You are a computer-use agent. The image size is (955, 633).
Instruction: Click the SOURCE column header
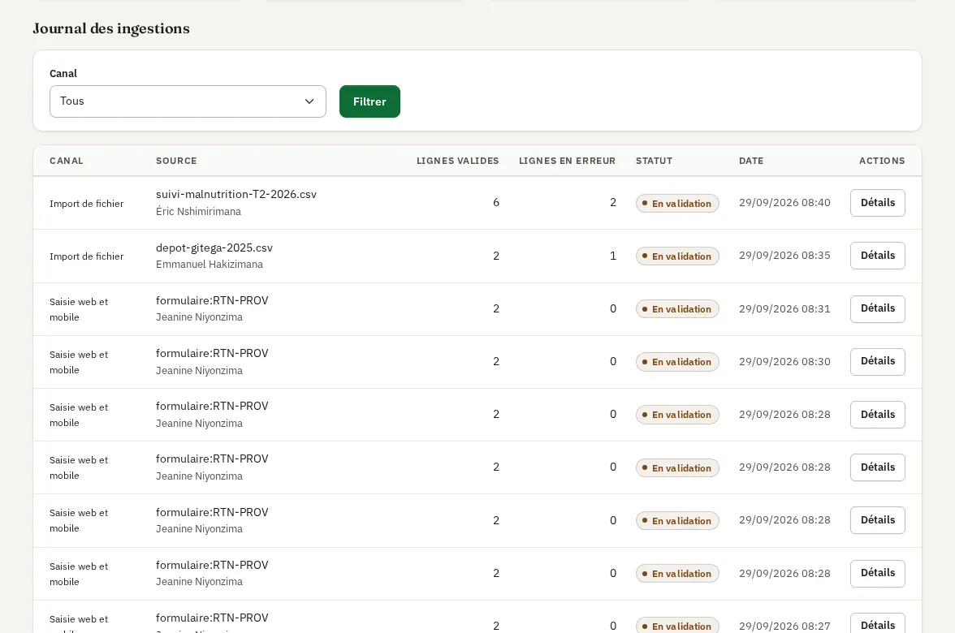click(176, 161)
